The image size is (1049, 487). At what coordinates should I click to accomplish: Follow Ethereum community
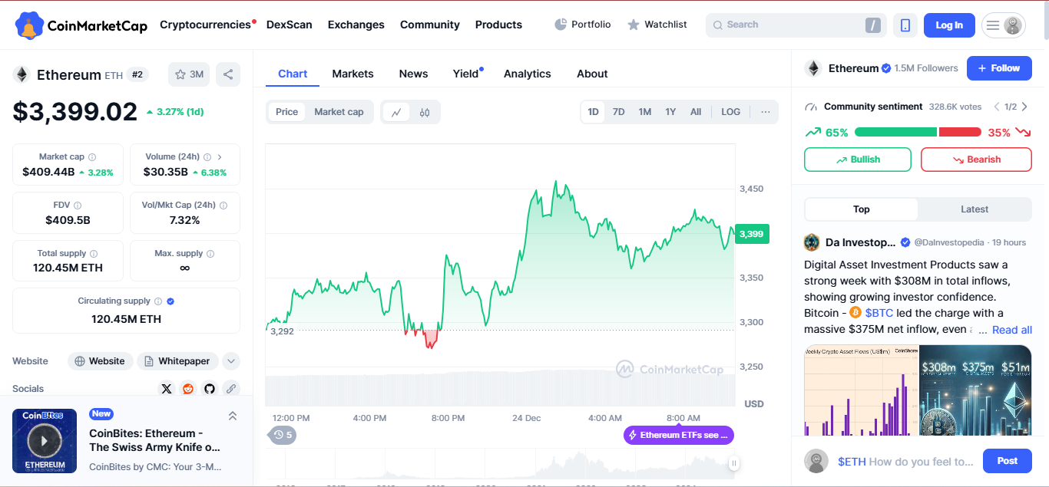999,68
